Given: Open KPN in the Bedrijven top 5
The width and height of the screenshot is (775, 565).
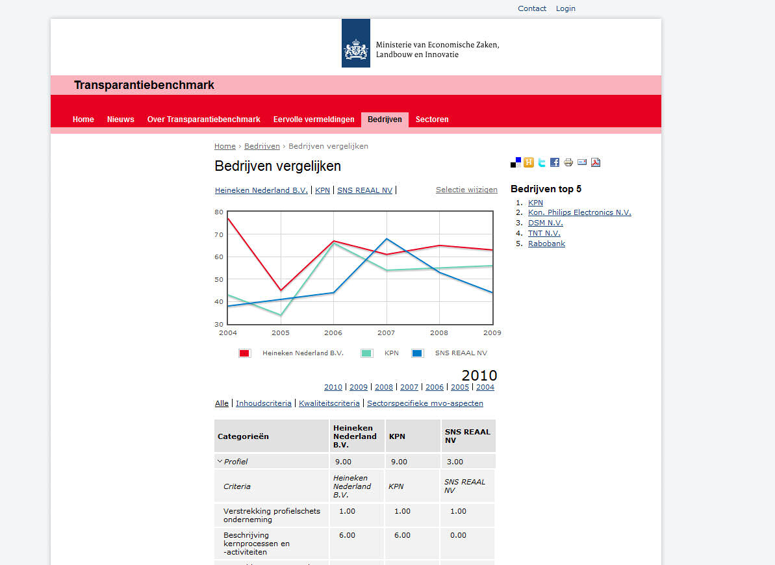Looking at the screenshot, I should click(535, 203).
